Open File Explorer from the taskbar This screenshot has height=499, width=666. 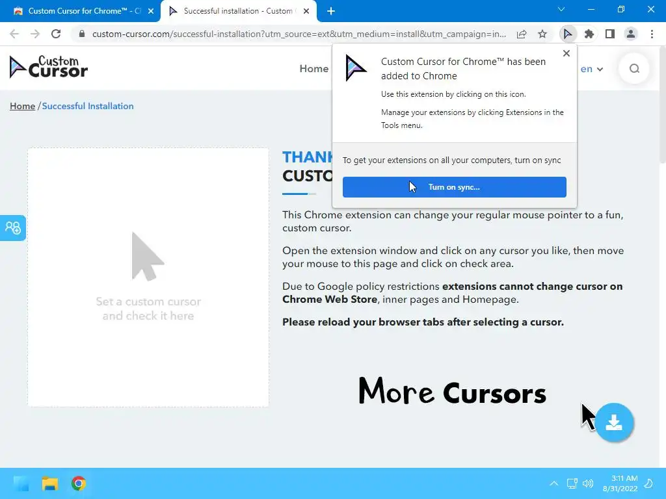click(49, 483)
